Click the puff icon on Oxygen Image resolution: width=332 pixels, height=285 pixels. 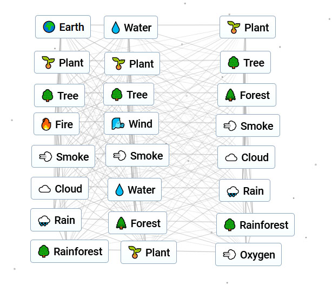(x=230, y=255)
